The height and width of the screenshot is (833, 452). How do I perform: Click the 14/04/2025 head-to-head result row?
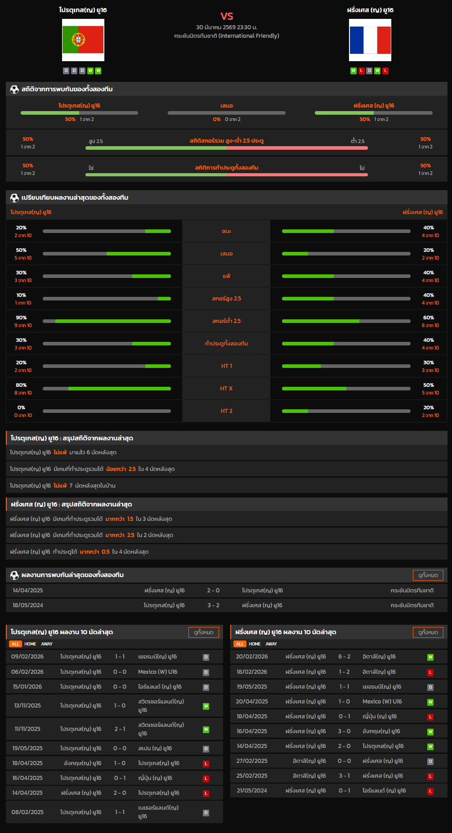click(x=227, y=591)
